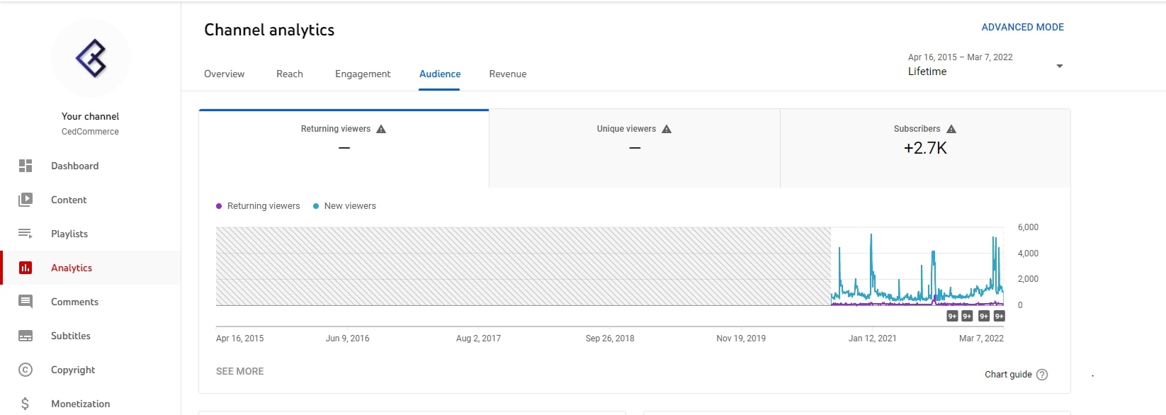Select the Subscribers metric card

925,148
